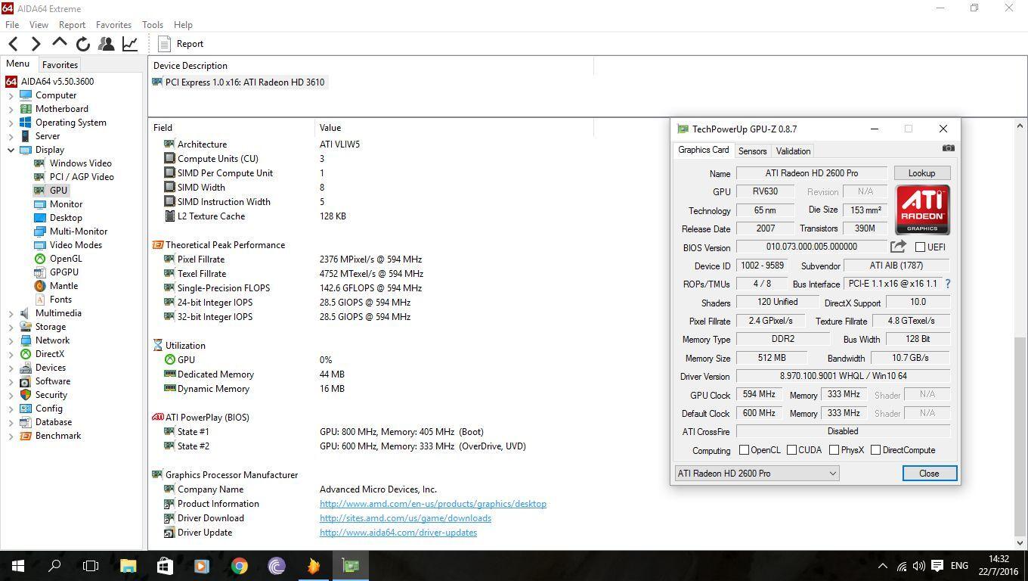Select OpenGL in the Display tree
This screenshot has width=1028, height=581.
[66, 259]
